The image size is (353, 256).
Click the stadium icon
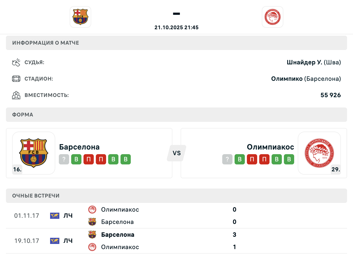tap(16, 79)
